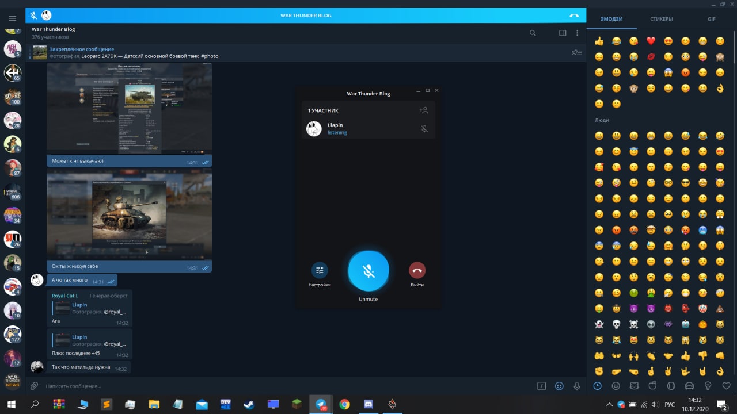The image size is (737, 414).
Task: Open Windows Start menu
Action: point(11,404)
